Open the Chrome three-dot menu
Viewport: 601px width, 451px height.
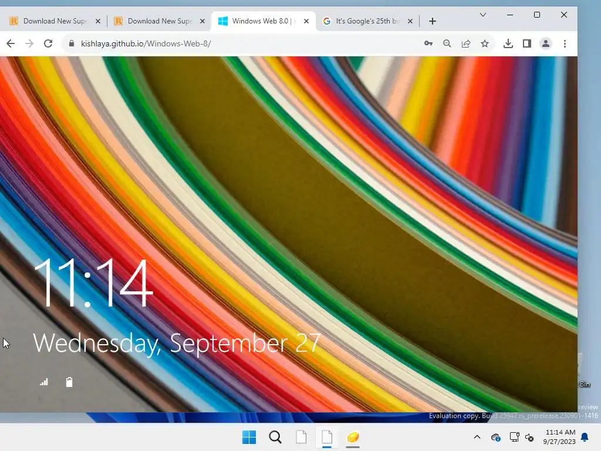point(565,43)
